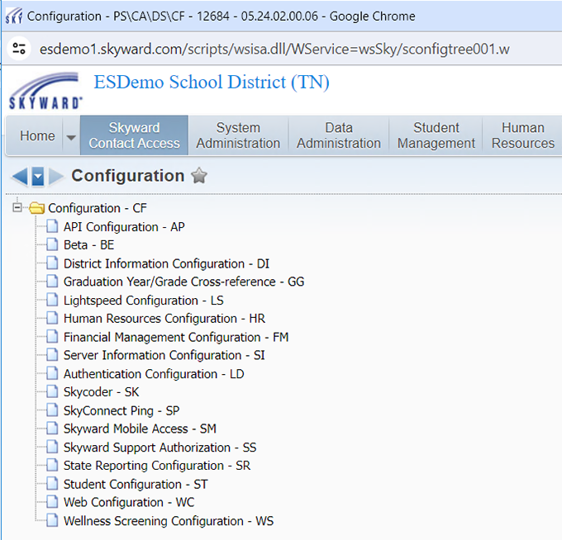
Task: Open Web Configuration - WC
Action: 129,502
